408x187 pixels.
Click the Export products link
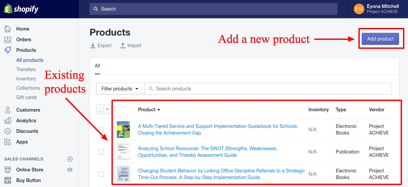point(101,46)
